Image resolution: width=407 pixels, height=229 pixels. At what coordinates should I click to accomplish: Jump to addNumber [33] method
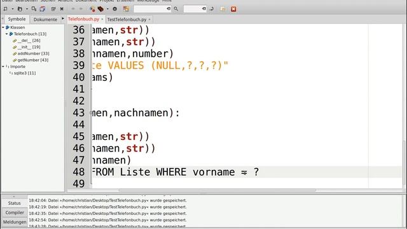coord(33,53)
